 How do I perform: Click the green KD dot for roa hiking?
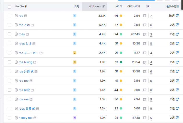click(x=121, y=62)
